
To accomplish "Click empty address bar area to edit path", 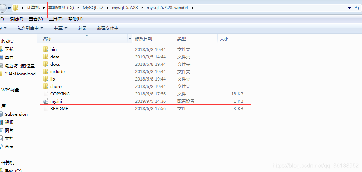I will click(270, 8).
